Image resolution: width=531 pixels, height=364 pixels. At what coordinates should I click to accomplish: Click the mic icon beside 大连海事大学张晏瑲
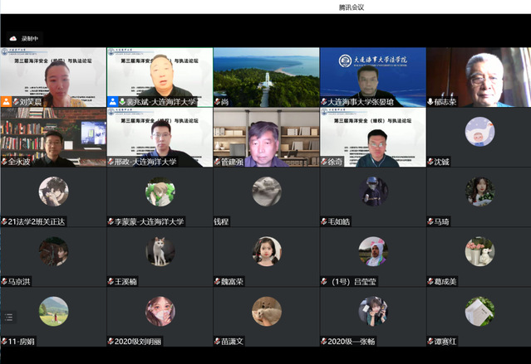point(324,102)
